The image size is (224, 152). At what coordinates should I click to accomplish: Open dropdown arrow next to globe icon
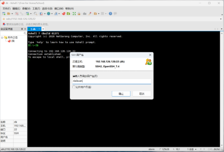[x=52, y=14]
